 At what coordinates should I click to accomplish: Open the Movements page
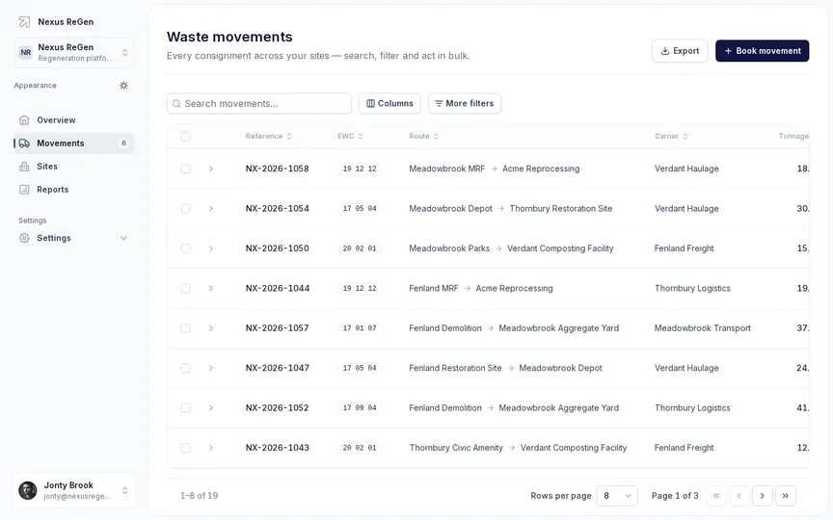(x=74, y=143)
